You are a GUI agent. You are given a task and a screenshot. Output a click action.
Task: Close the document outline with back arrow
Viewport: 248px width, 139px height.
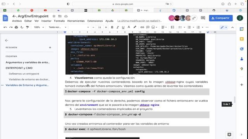tap(7, 41)
